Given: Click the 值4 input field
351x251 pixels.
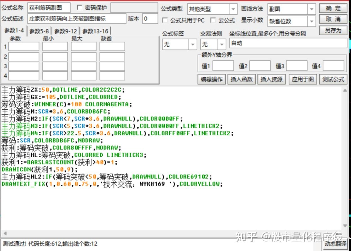Looking at the screenshot, I should click(x=334, y=66).
